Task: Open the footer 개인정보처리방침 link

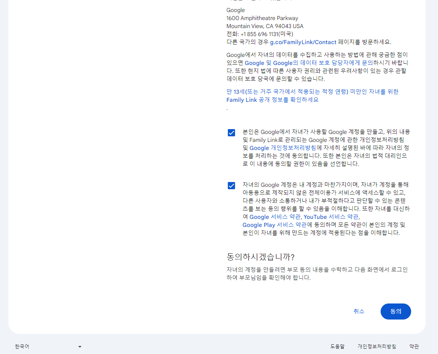Action: click(377, 346)
